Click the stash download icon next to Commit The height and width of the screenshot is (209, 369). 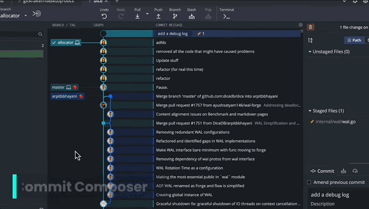[343, 171]
